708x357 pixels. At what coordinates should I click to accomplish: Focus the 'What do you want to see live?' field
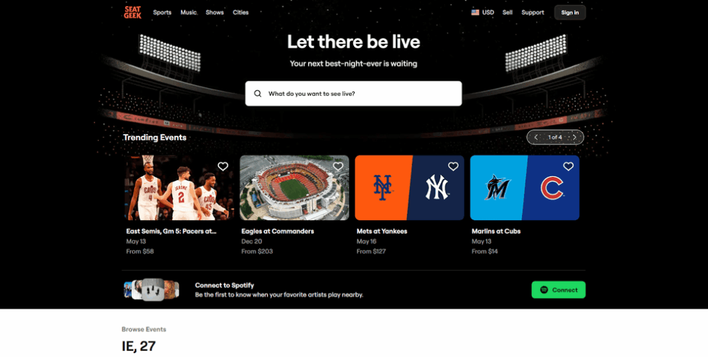360,94
